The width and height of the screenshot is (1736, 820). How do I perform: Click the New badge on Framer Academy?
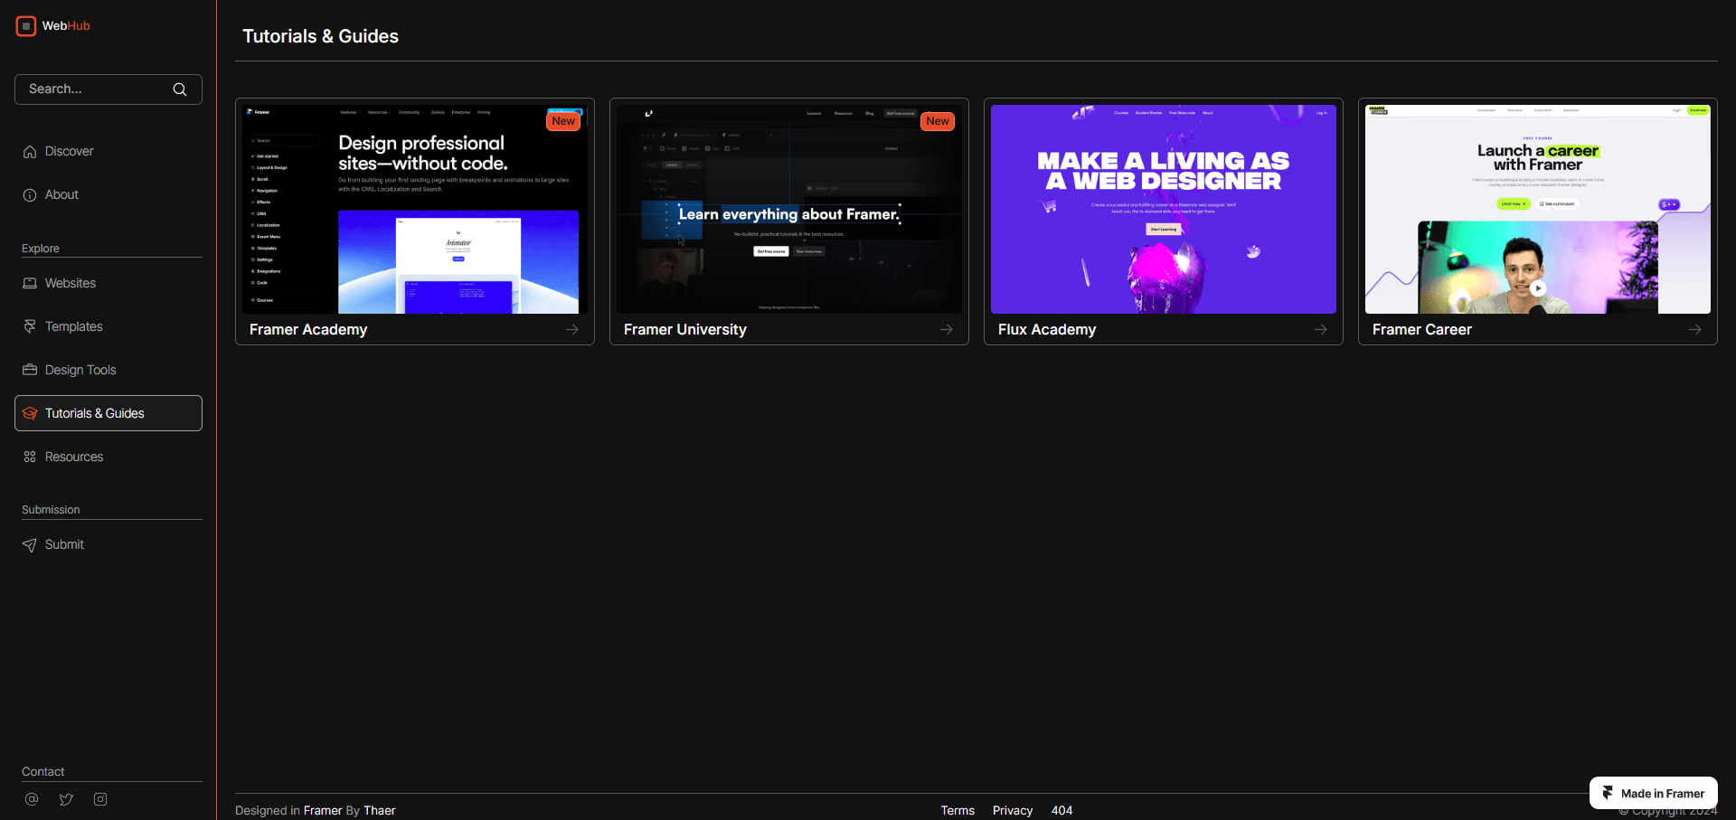coord(563,121)
